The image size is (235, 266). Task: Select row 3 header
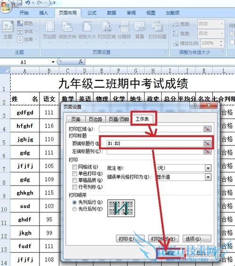click(x=5, y=113)
